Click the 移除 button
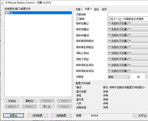Viewport: 148px width, 121px height. 30,107
